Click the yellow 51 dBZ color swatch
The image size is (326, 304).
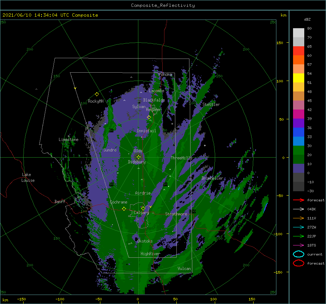coord(298,78)
